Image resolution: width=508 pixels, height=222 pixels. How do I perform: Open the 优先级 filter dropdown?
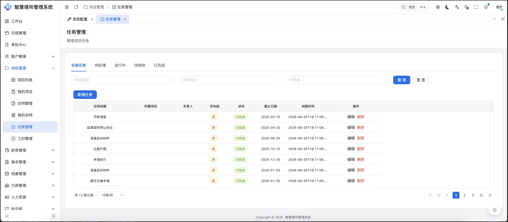click(337, 80)
